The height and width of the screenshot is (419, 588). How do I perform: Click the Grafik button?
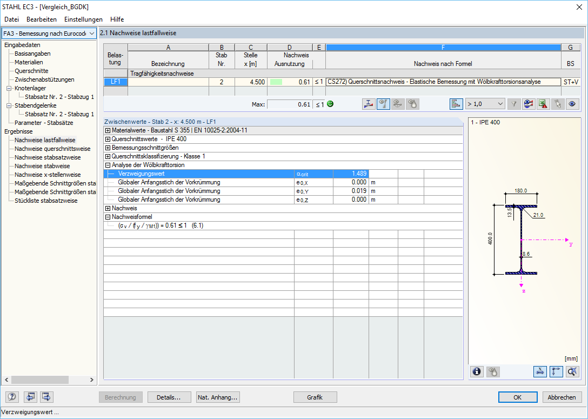point(315,397)
